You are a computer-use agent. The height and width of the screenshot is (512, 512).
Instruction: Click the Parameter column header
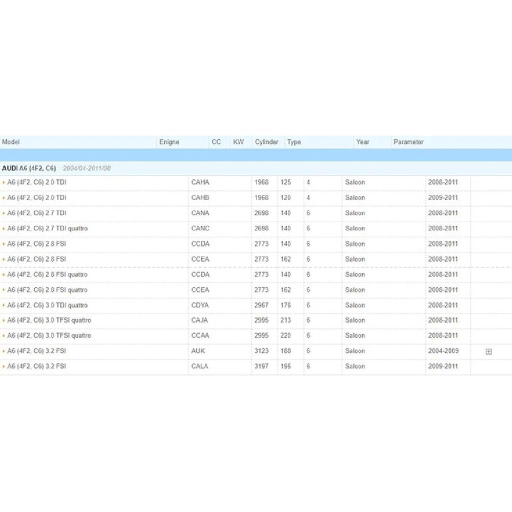click(x=408, y=142)
